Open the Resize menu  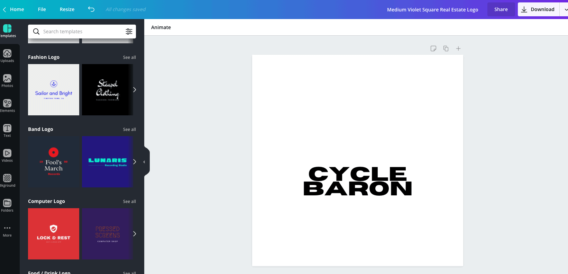click(x=67, y=9)
